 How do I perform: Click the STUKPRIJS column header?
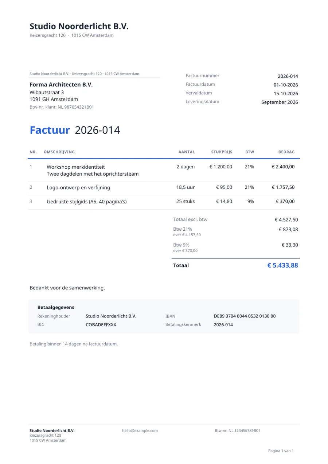tap(222, 152)
